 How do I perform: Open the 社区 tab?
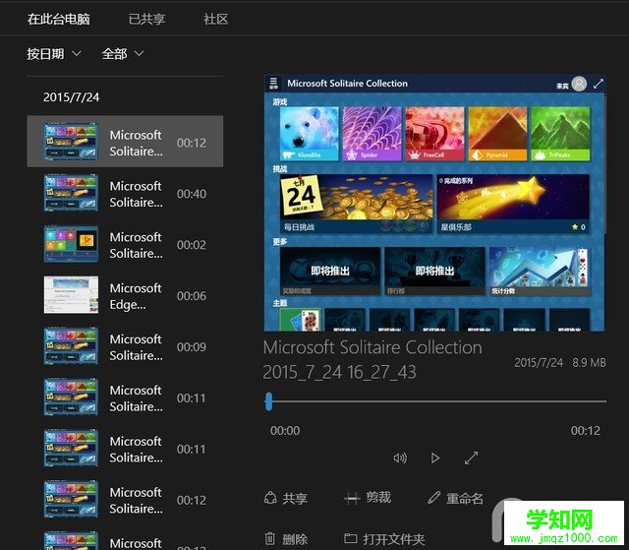(x=216, y=19)
